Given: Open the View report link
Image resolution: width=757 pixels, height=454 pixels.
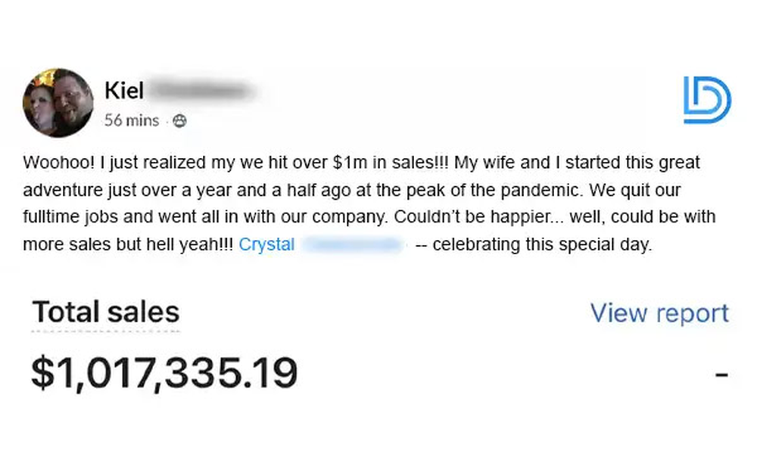Looking at the screenshot, I should [x=659, y=313].
